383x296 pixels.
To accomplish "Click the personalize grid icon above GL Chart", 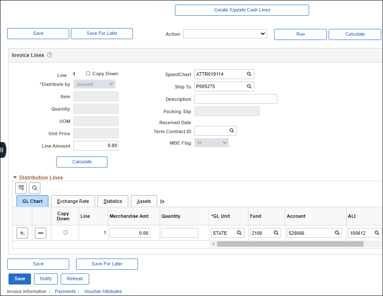I will pyautogui.click(x=21, y=188).
